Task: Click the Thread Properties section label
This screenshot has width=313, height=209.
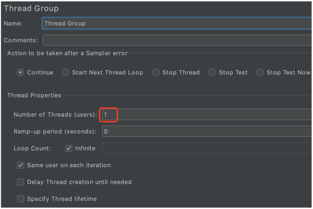Action: [34, 95]
